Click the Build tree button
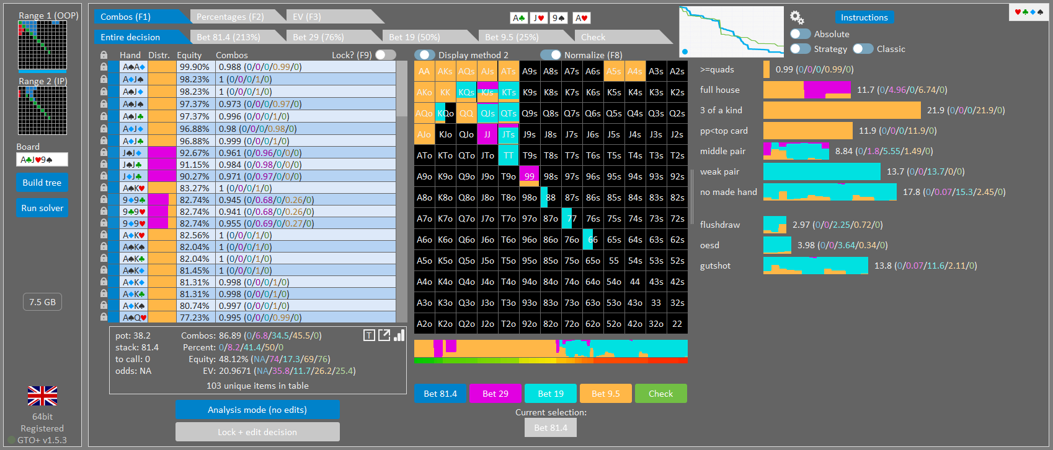Viewport: 1053px width, 450px height. [x=42, y=183]
